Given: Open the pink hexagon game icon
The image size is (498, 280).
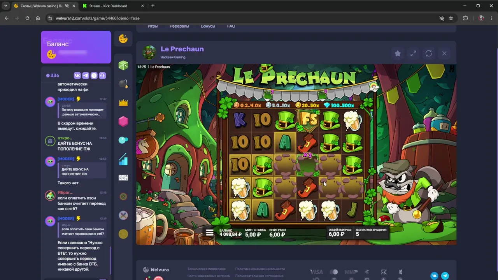Looking at the screenshot, I should 123,121.
